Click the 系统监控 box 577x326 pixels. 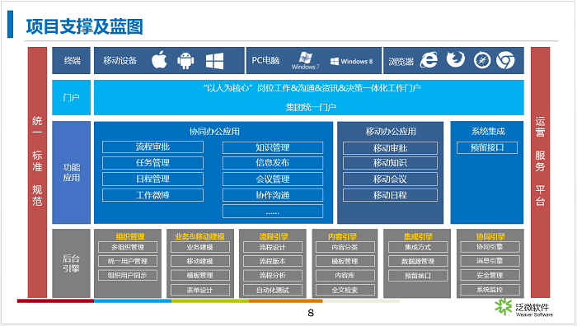pos(490,289)
